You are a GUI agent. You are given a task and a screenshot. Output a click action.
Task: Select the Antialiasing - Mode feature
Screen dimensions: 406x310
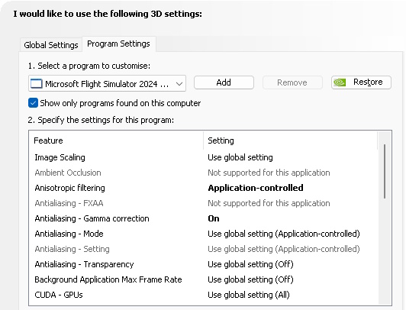click(69, 234)
